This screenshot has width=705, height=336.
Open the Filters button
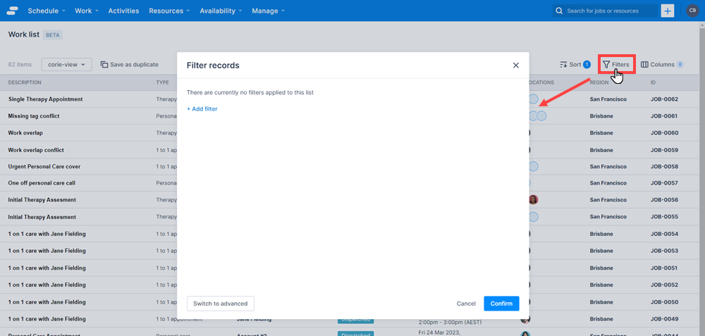[x=616, y=64]
